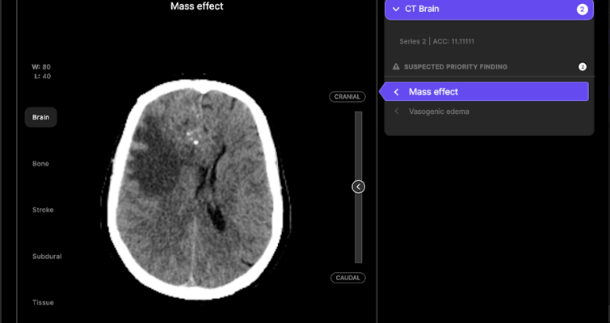This screenshot has width=610, height=323.
Task: Switch to Subdural window preset
Action: pos(47,256)
